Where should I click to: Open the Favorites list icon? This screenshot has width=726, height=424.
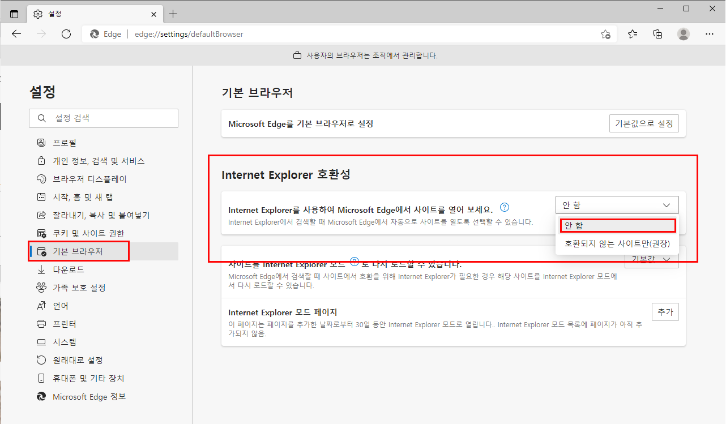[x=633, y=34]
